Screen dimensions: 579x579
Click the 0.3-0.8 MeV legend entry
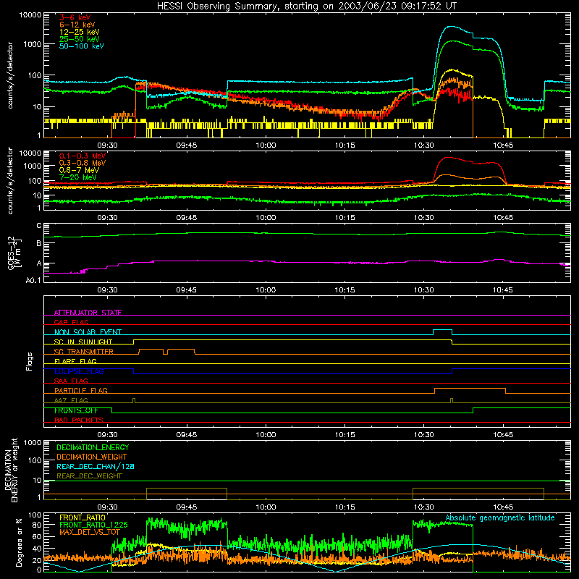(83, 163)
